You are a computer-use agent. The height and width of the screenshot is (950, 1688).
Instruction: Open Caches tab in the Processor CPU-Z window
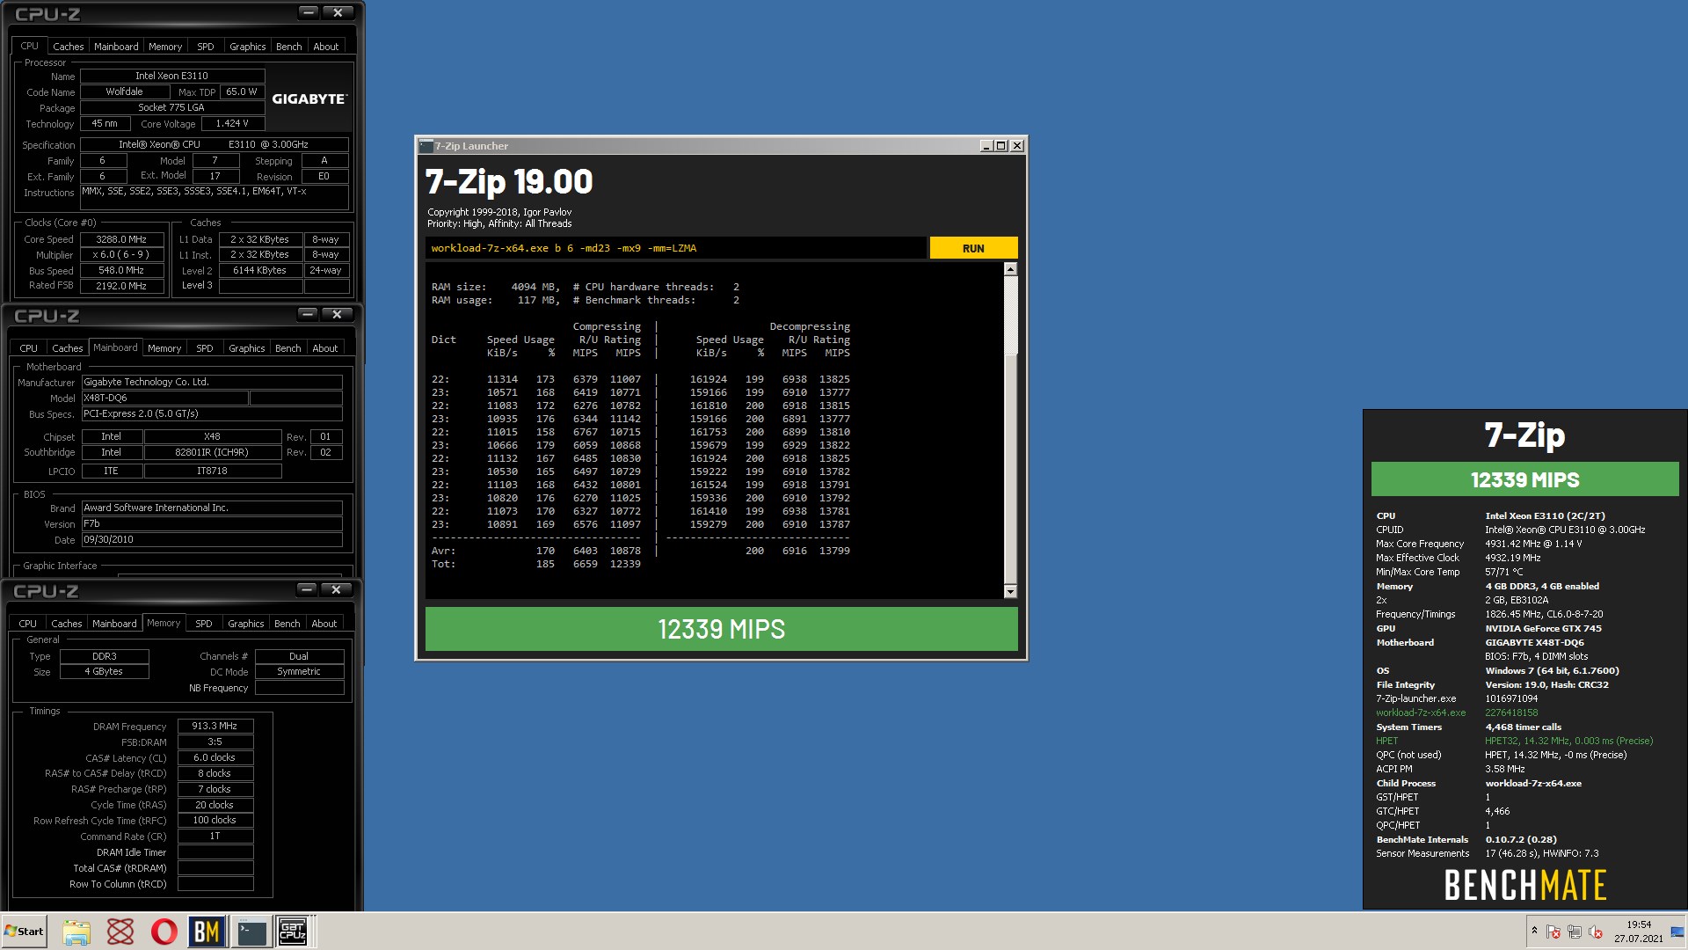click(x=68, y=47)
